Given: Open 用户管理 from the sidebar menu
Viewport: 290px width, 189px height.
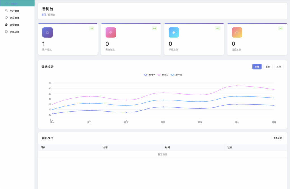Looking at the screenshot, I should pos(15,11).
